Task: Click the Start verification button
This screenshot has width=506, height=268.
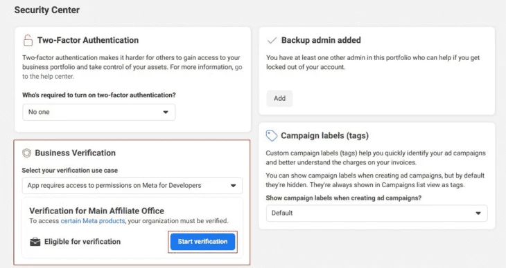Action: pyautogui.click(x=202, y=242)
